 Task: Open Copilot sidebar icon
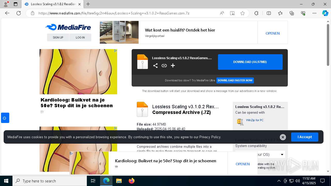pos(325,13)
